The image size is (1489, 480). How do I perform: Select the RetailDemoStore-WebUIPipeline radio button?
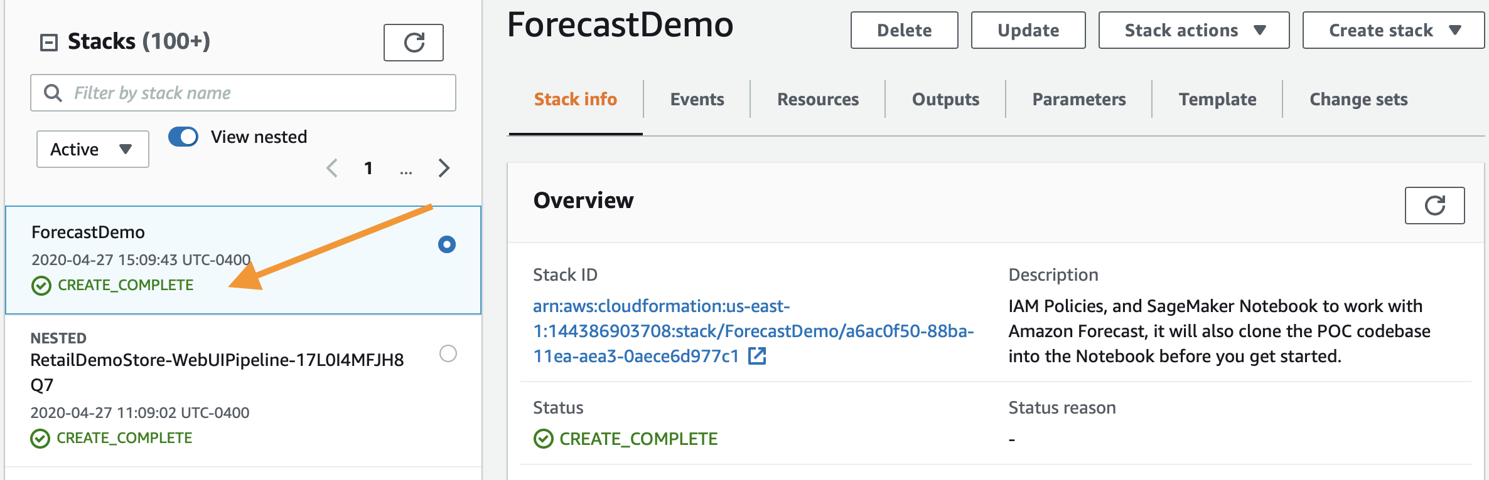pyautogui.click(x=448, y=353)
